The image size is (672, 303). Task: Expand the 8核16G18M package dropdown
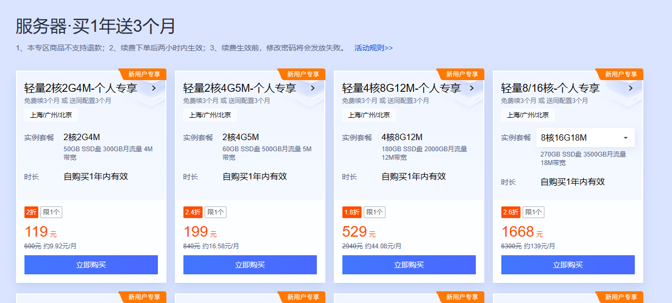tap(585, 138)
